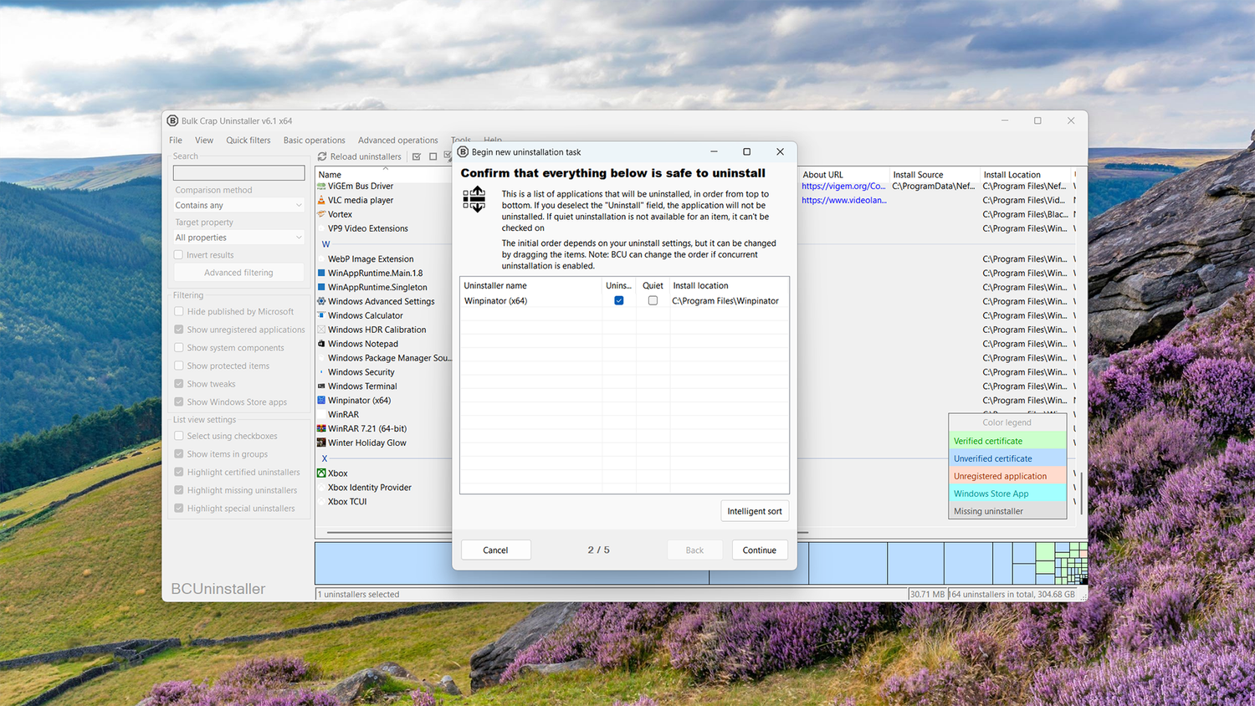Click the Verified certificate green legend swatch
This screenshot has height=706, width=1255.
pos(1007,441)
